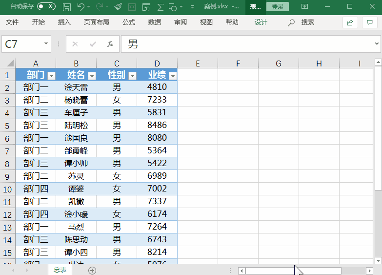Open the 部门 column filter dropdown
Image resolution: width=382 pixels, height=275 pixels.
coord(51,76)
